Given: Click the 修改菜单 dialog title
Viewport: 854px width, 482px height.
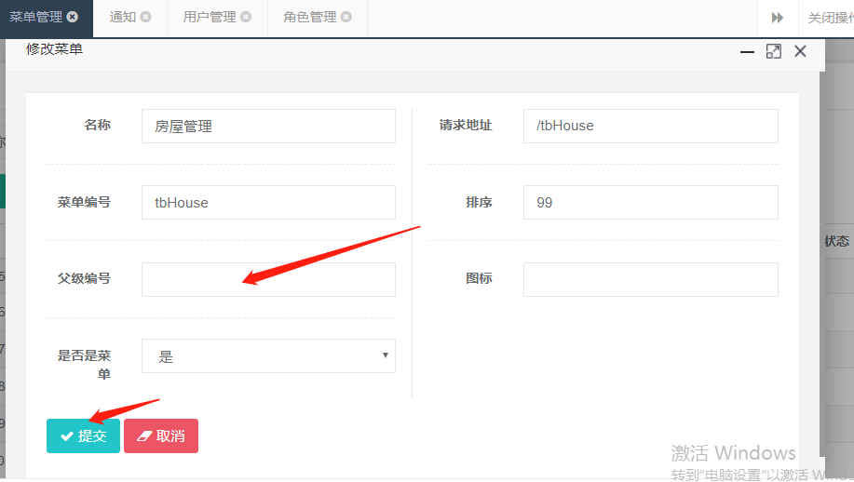Looking at the screenshot, I should tap(54, 49).
